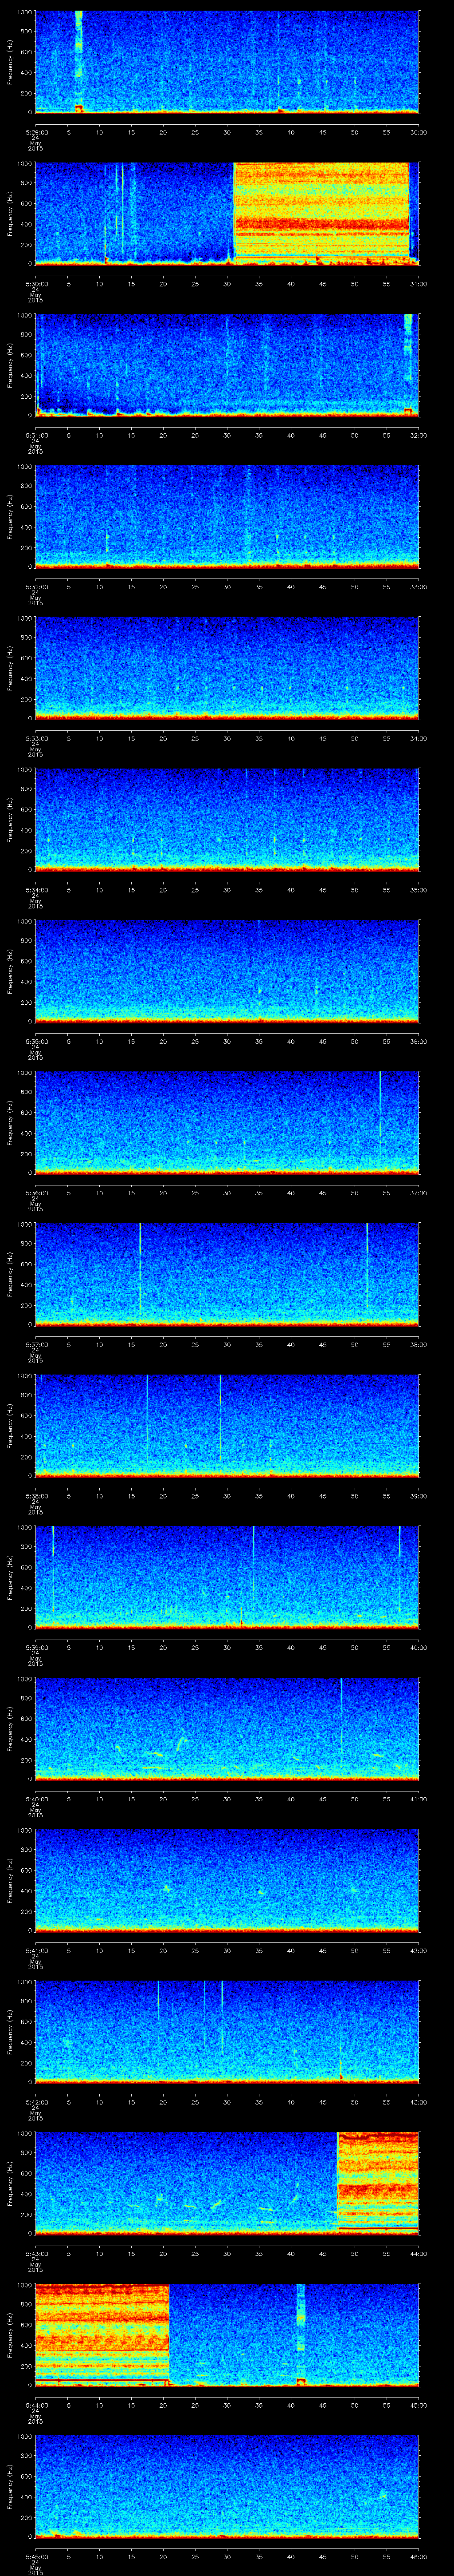Select the '5:42:00' start time label
Image resolution: width=454 pixels, height=2576 pixels.
[36, 2102]
